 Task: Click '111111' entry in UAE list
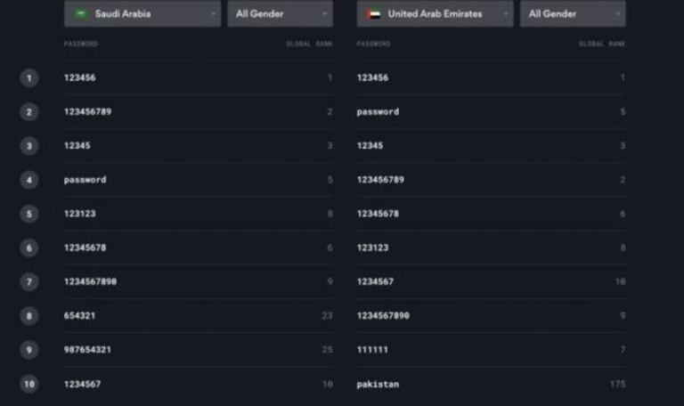point(372,350)
